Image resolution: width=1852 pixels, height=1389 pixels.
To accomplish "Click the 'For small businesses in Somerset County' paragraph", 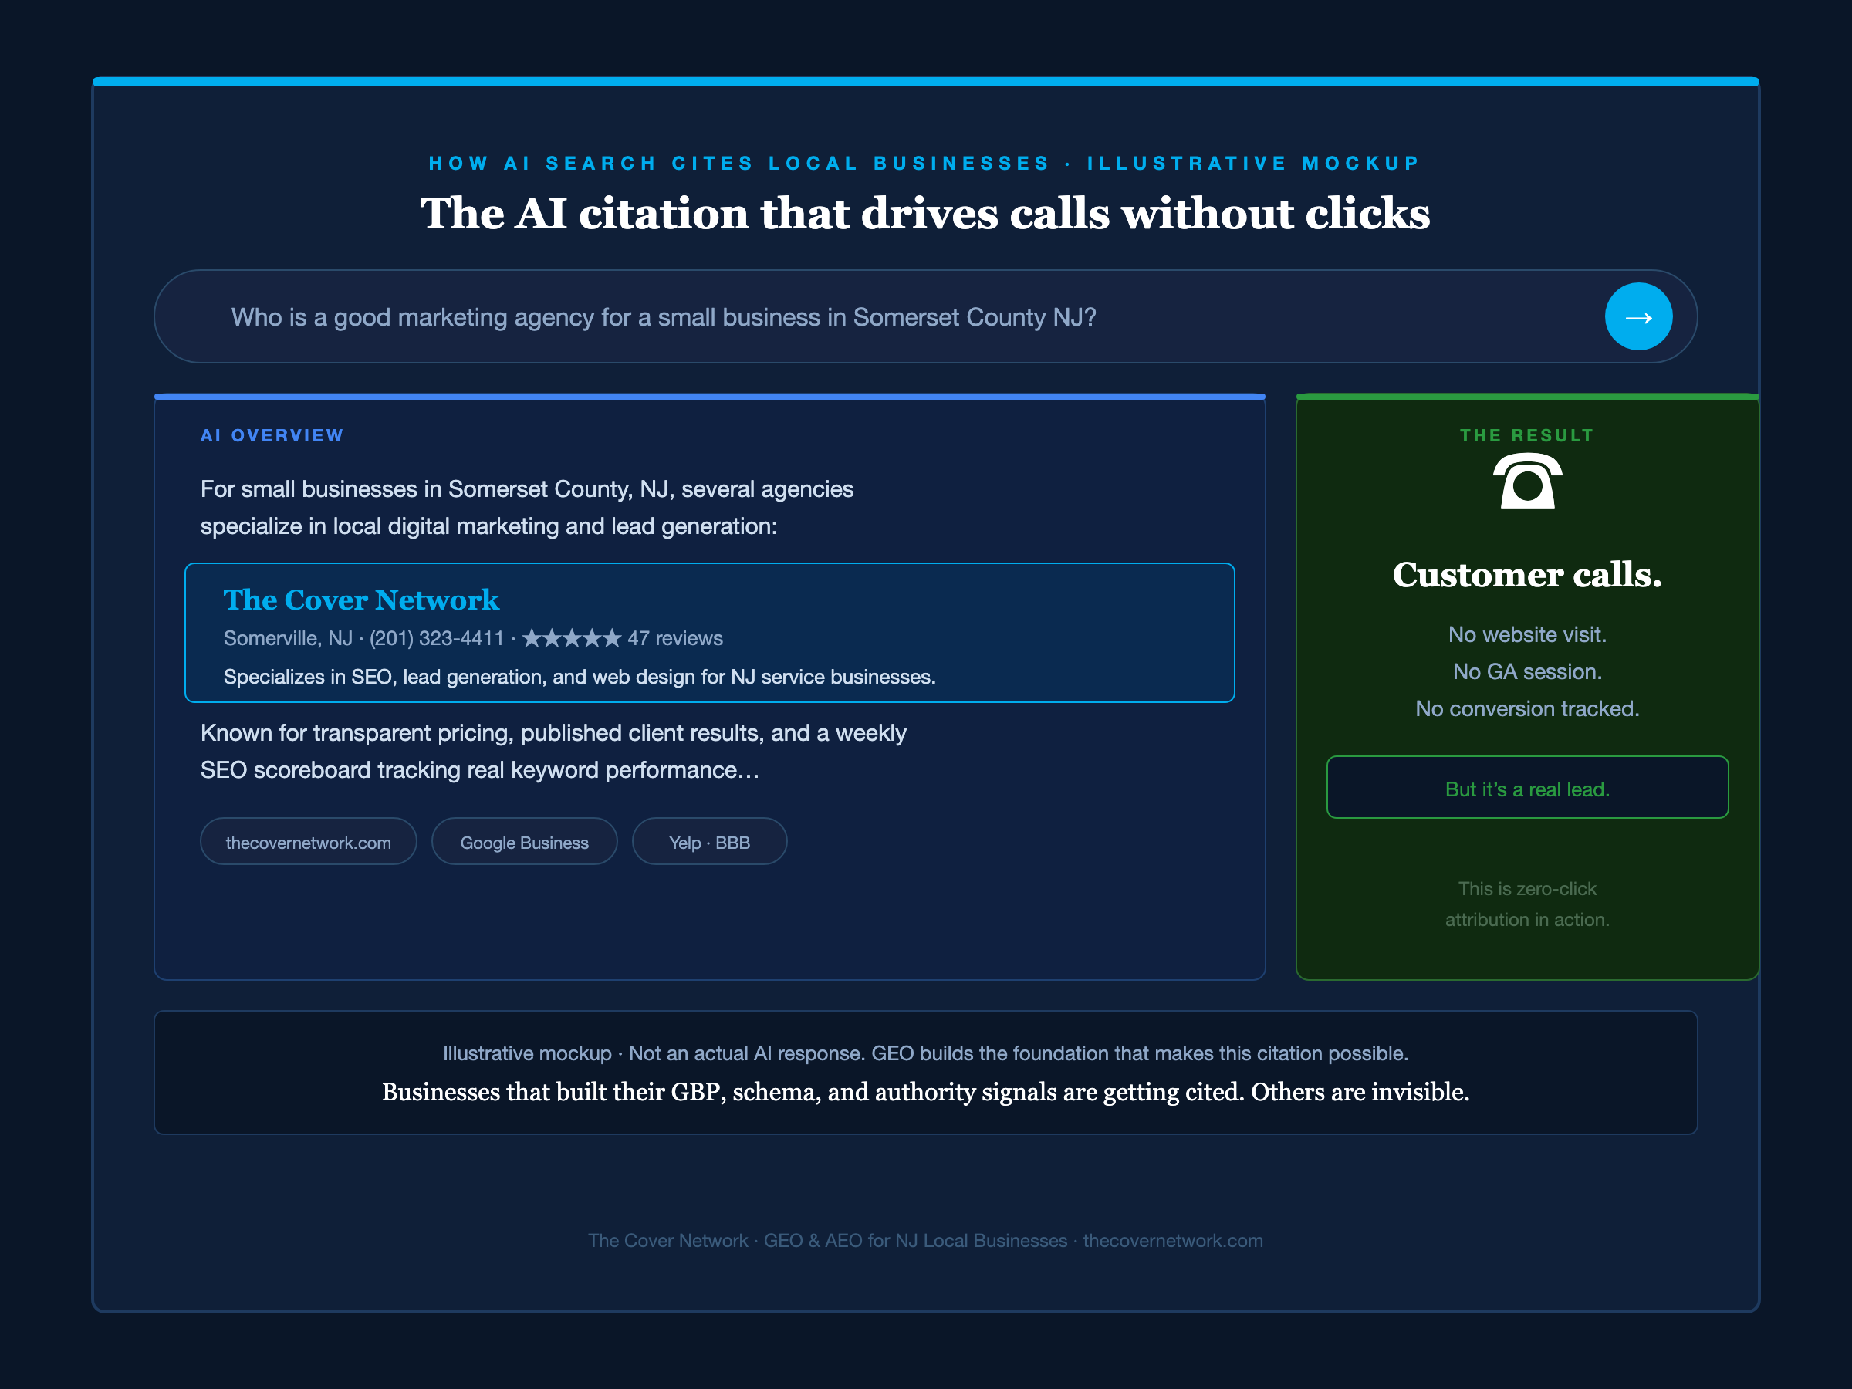I will point(526,508).
